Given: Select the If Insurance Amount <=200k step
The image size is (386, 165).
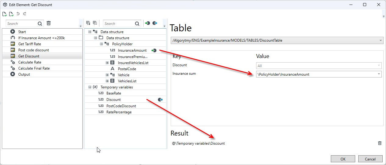Looking at the screenshot, I should (x=42, y=38).
